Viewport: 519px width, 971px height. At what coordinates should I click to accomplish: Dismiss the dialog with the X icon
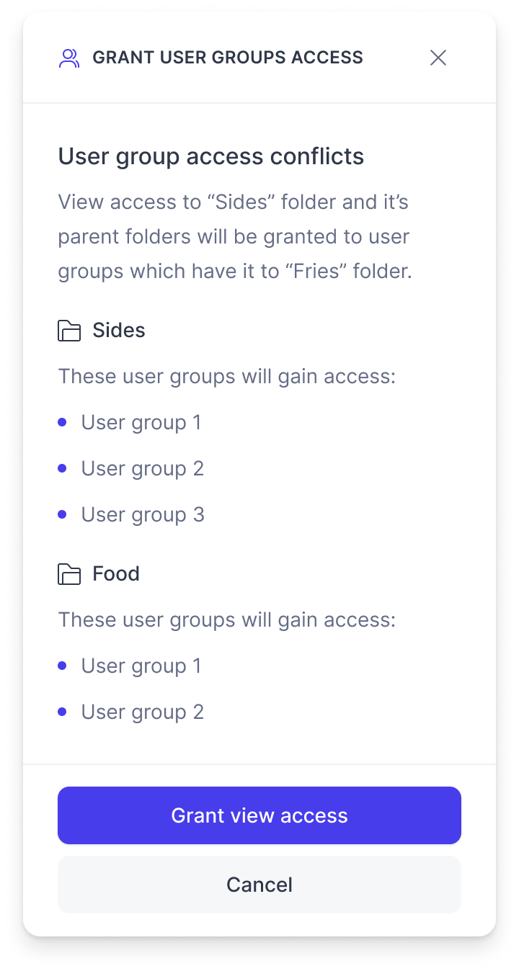pyautogui.click(x=438, y=58)
